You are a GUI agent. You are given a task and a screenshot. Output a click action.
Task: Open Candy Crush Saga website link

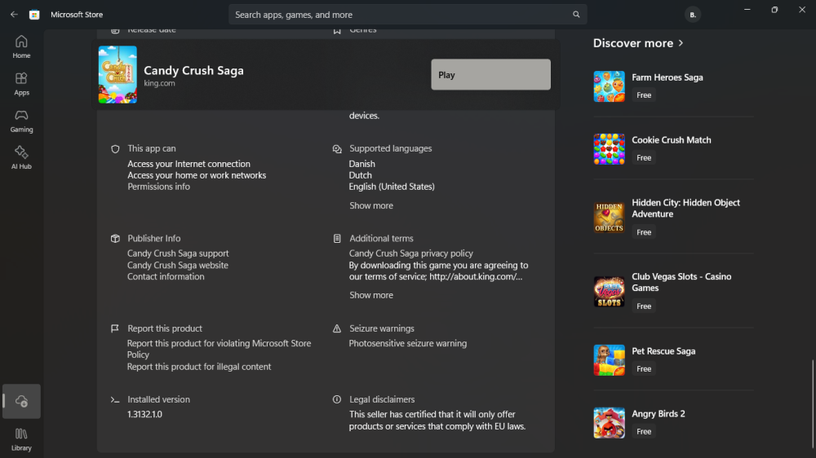[178, 265]
